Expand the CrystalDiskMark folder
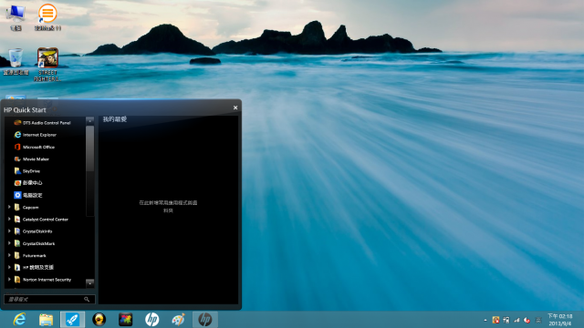Screen dimensions: 584x328 [9, 243]
